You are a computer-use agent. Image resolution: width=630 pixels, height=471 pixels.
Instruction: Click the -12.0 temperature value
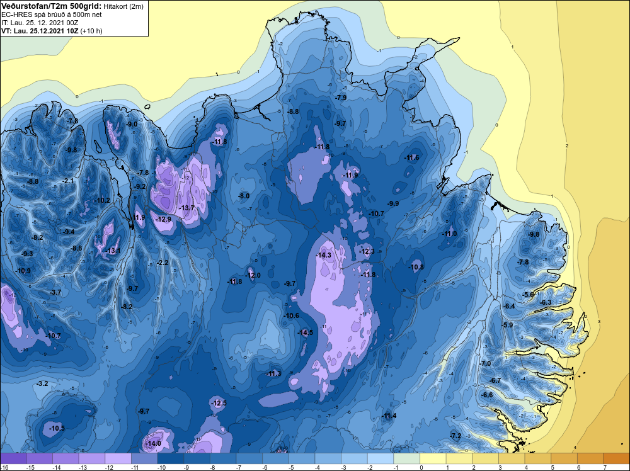coord(253,275)
